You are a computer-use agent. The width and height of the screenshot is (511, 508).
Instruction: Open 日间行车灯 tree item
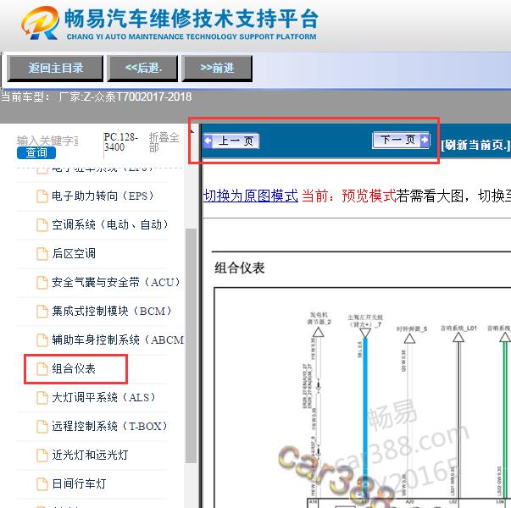[79, 483]
